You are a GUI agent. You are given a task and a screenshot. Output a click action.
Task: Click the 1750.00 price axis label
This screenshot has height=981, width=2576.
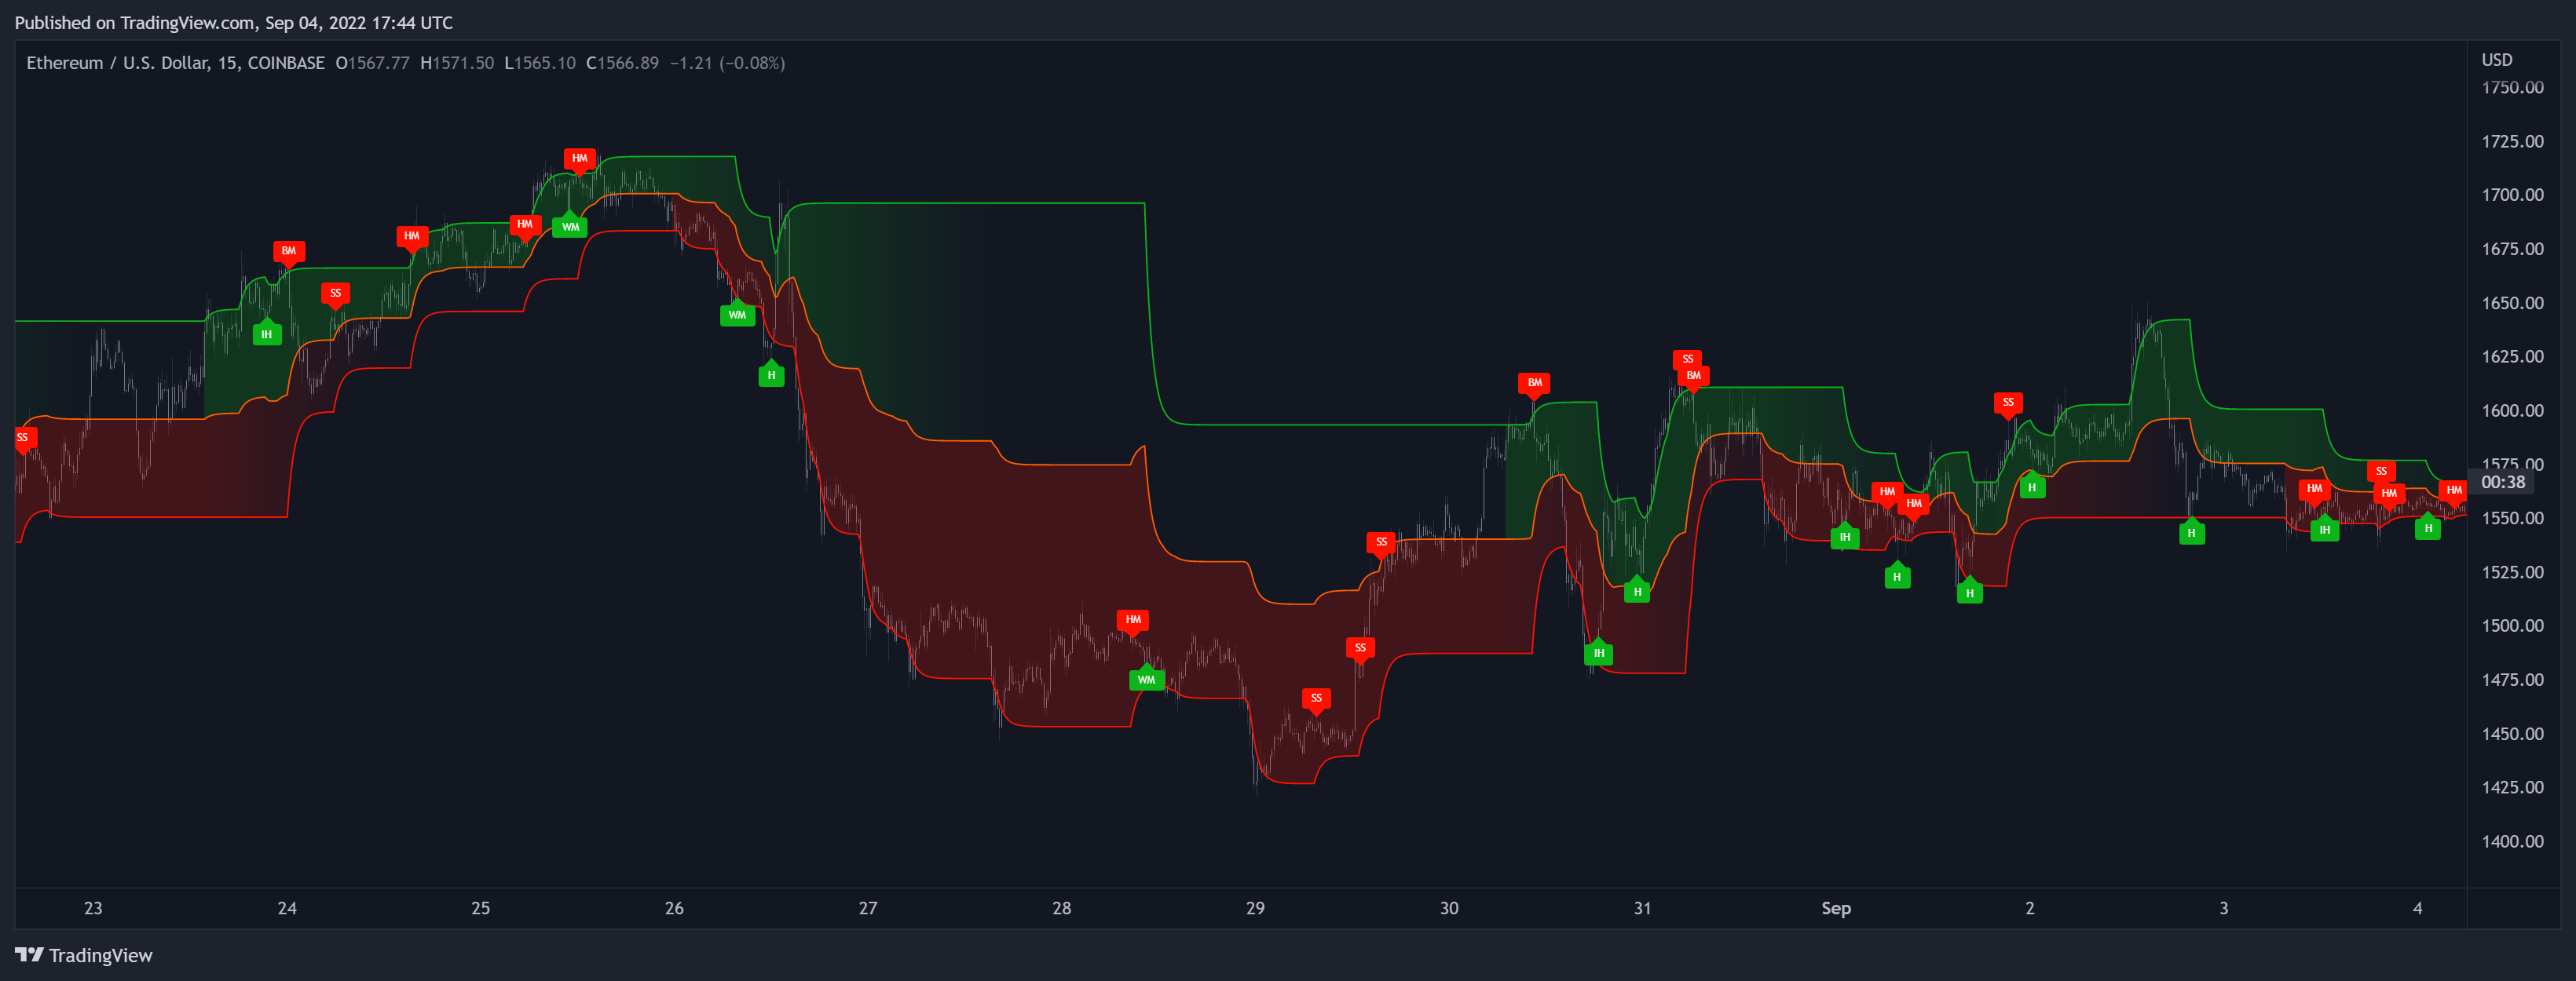(2512, 88)
